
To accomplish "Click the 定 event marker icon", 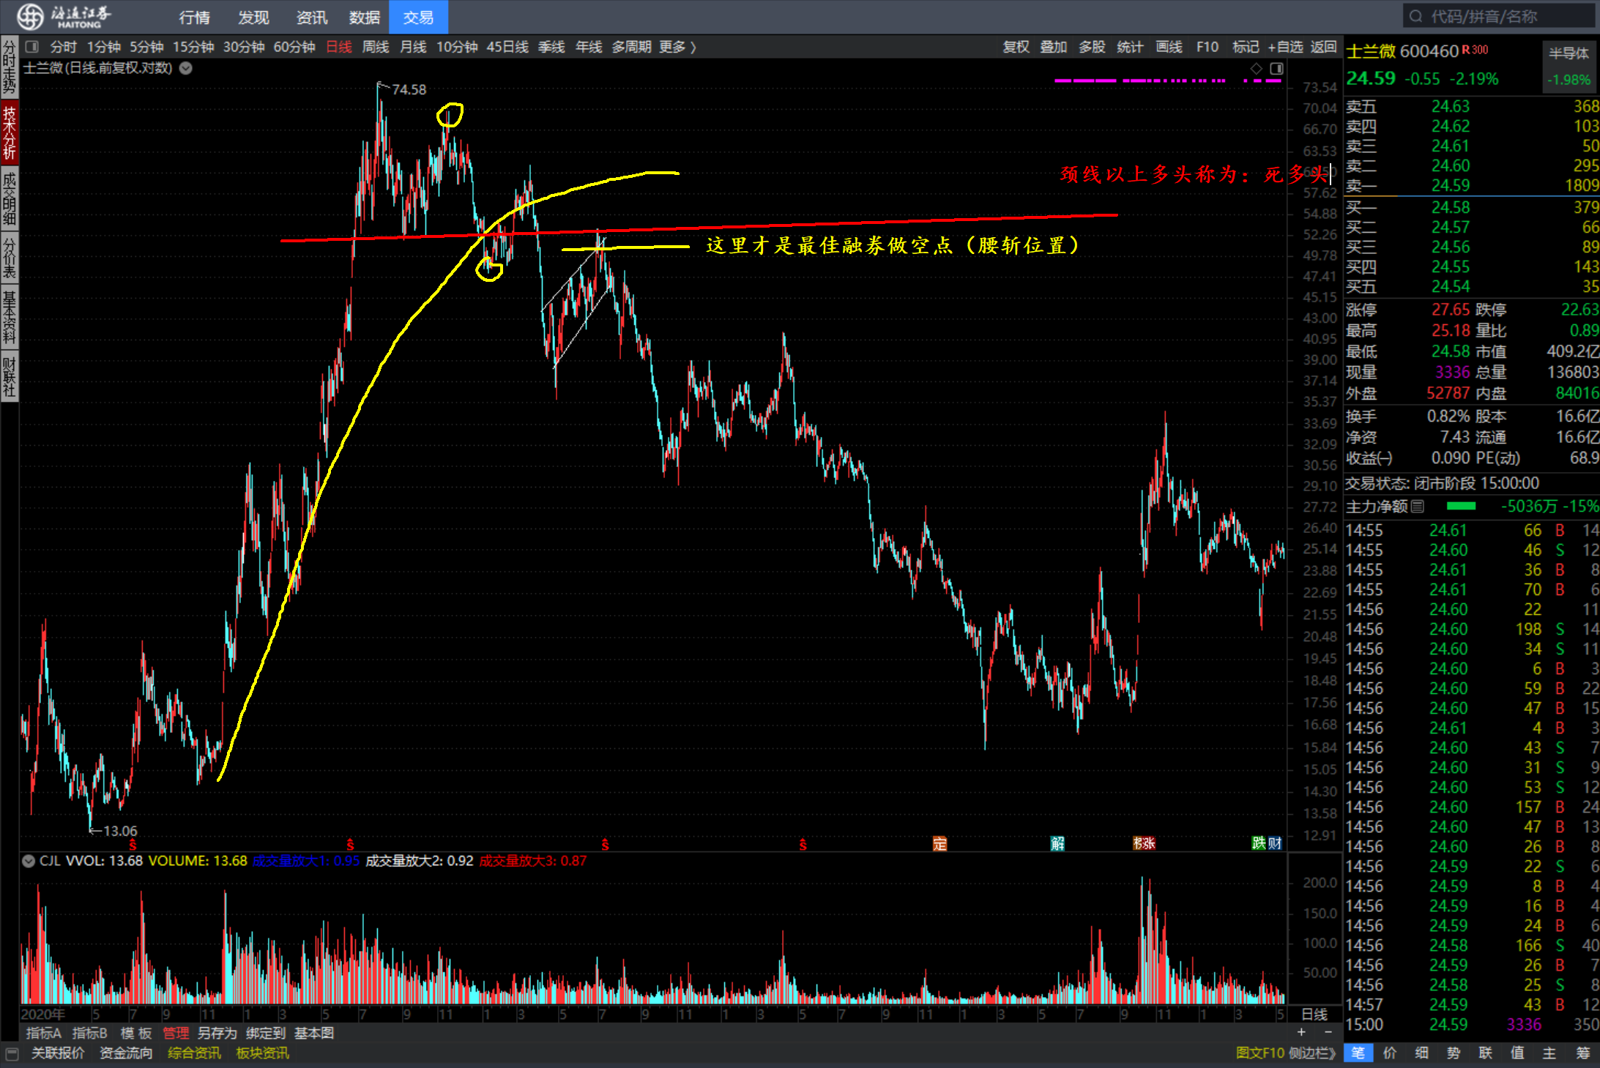I will click(x=939, y=843).
